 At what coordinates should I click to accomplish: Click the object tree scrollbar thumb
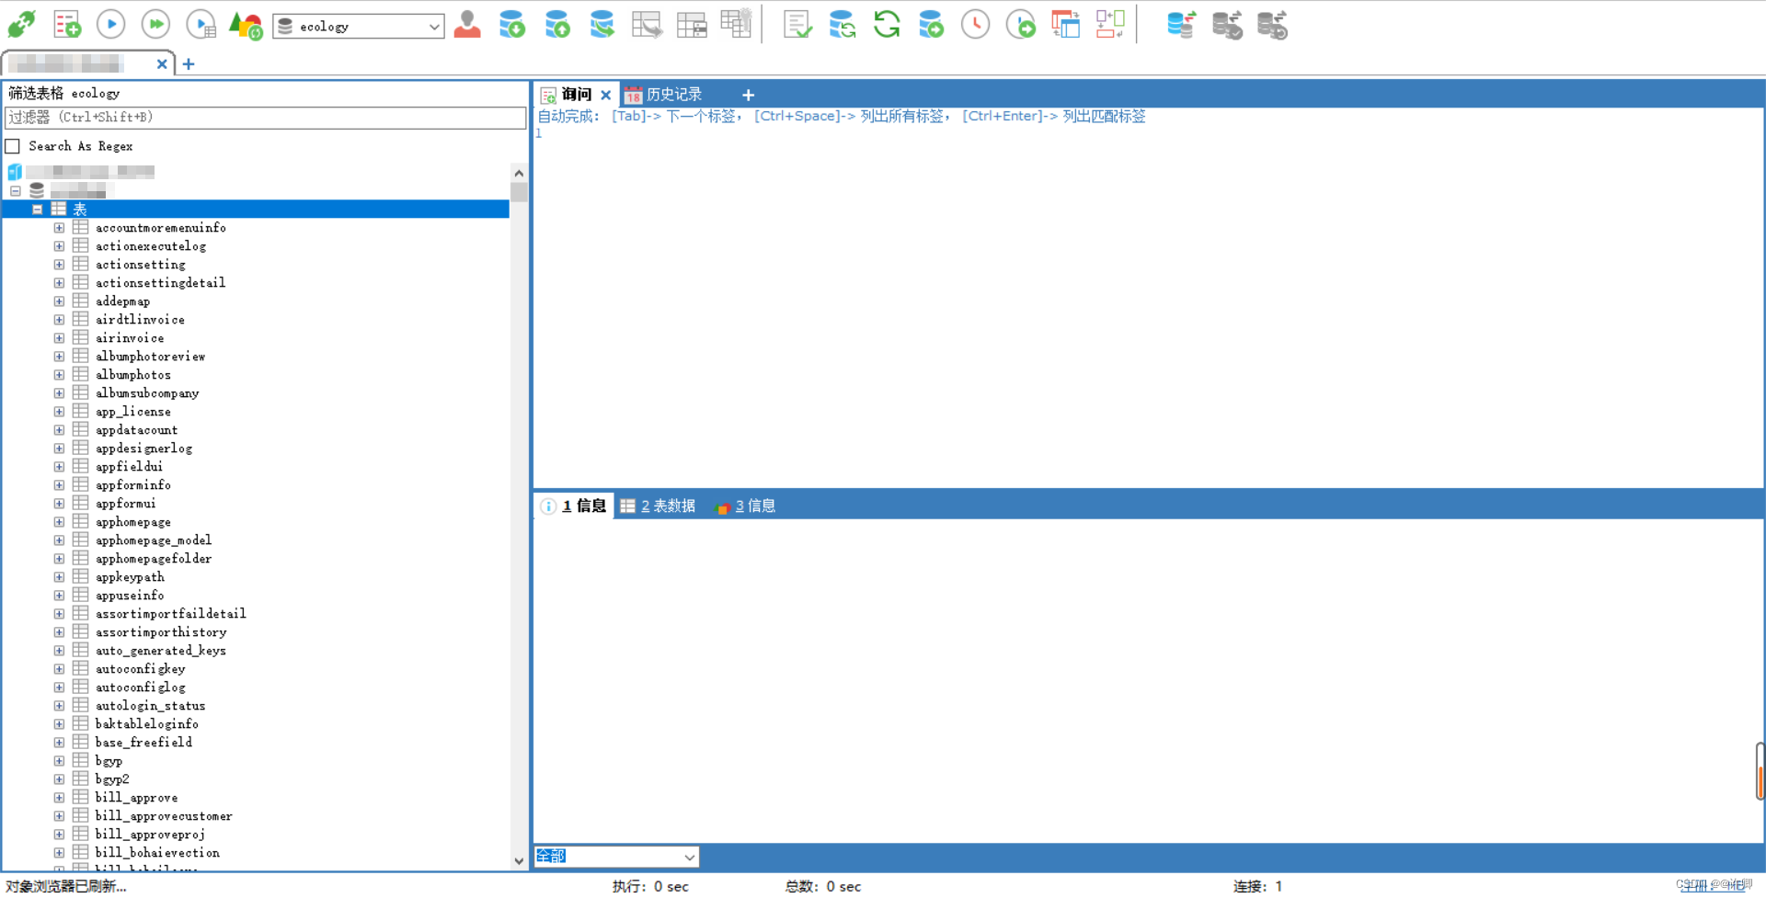coord(519,192)
